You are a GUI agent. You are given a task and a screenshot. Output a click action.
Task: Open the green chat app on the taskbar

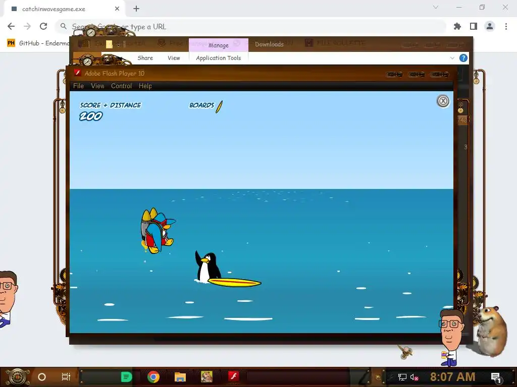[127, 377]
